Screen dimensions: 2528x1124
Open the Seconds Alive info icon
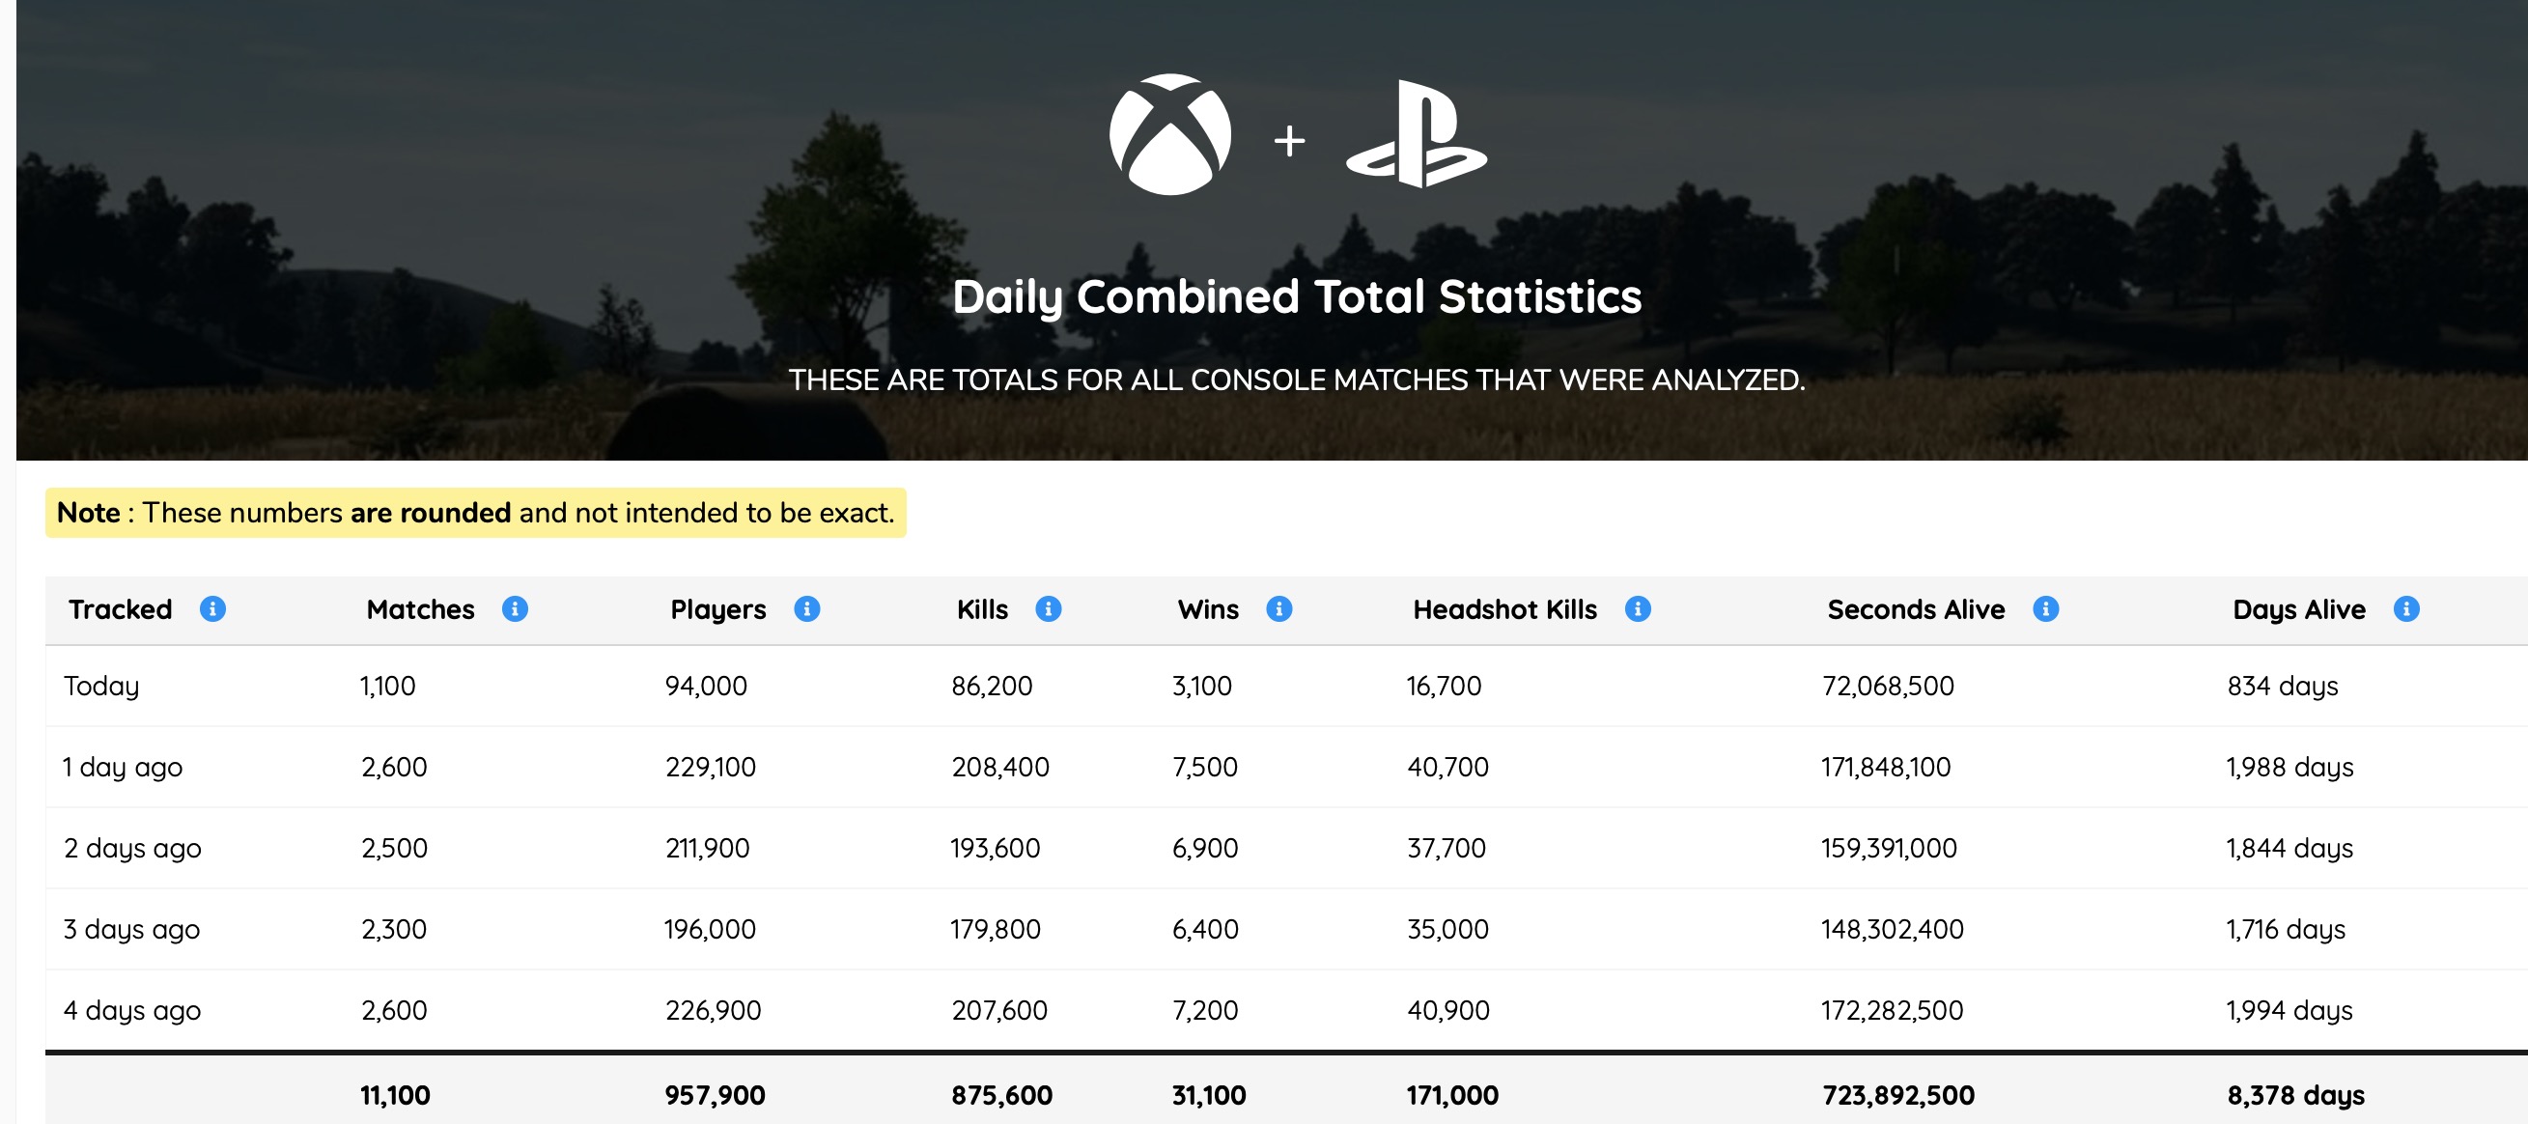coord(2045,608)
